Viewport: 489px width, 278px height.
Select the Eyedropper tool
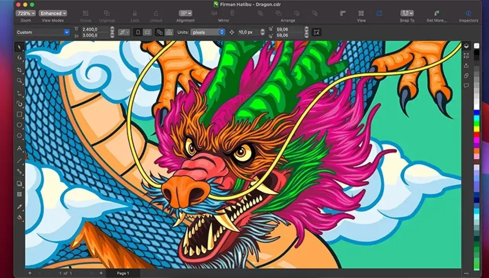19,207
